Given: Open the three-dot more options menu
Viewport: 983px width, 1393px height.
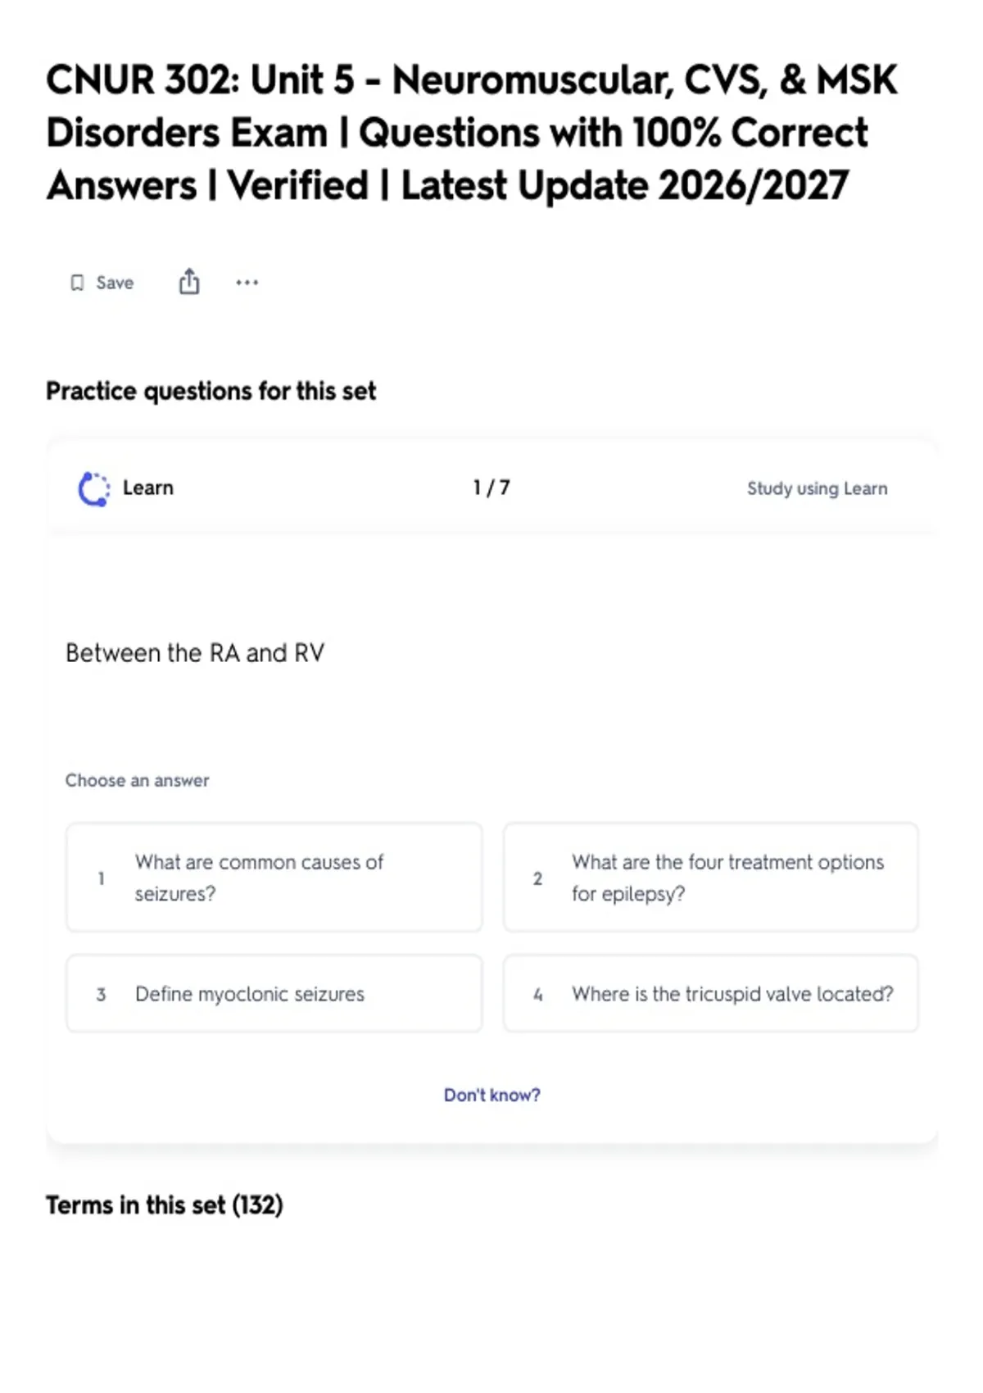Looking at the screenshot, I should point(247,283).
